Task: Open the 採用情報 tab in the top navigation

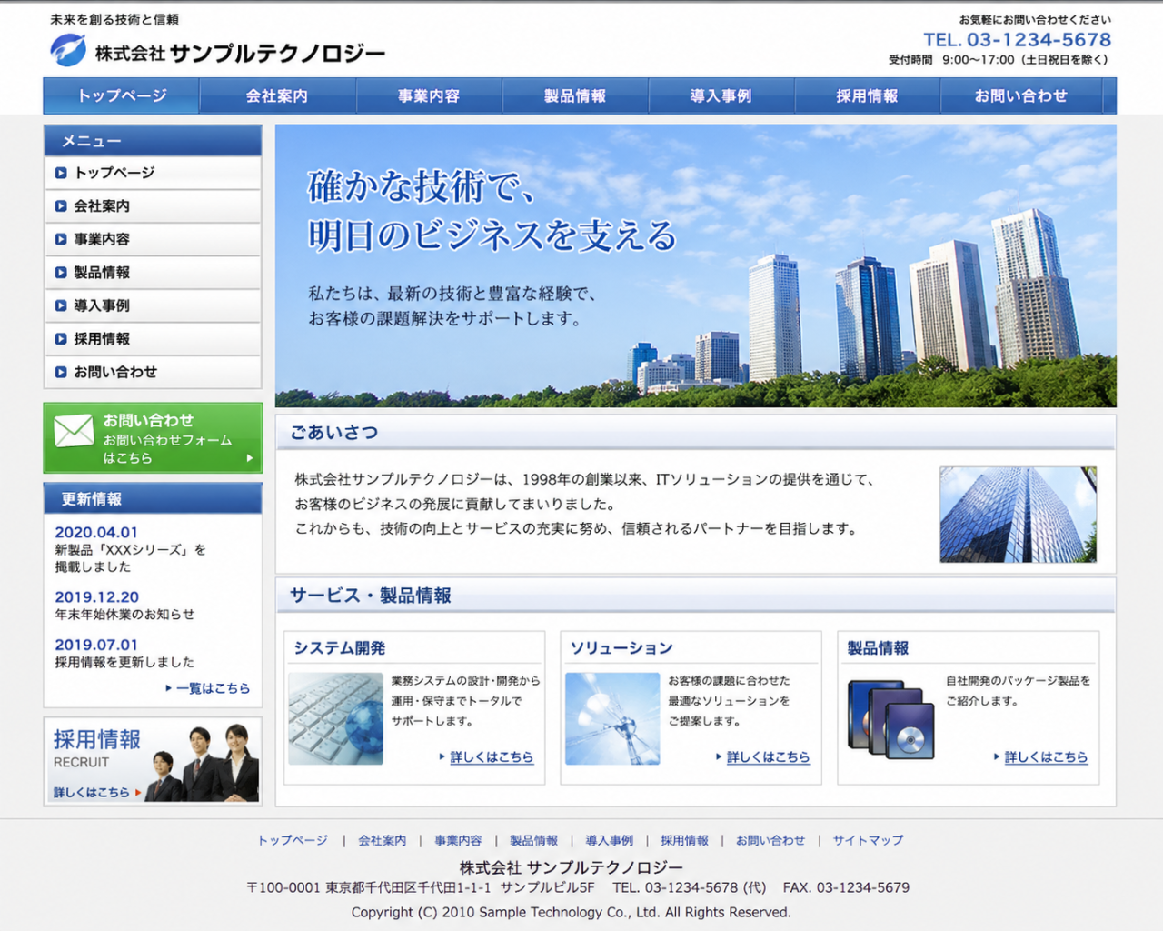Action: (869, 95)
